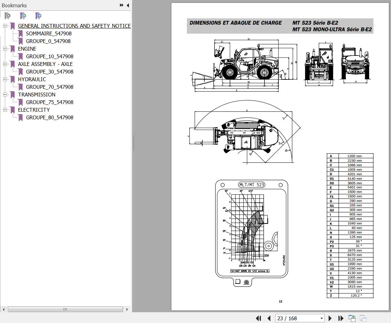Click bookmark icon beside GROUPE_80_547908
This screenshot has height=323, width=391.
[x=21, y=118]
